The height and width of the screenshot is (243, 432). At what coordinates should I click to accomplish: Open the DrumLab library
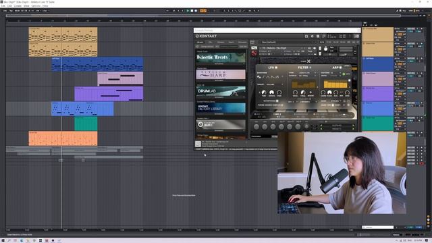tap(221, 91)
